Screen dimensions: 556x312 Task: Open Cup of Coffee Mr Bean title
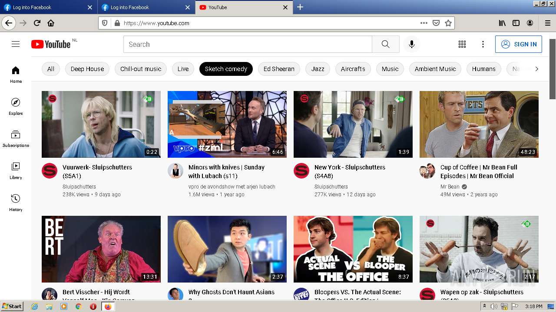[x=479, y=172]
